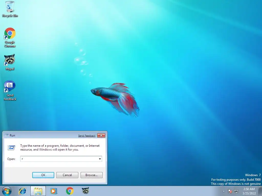Close the Run dialog
The width and height of the screenshot is (262, 196).
tap(101, 135)
